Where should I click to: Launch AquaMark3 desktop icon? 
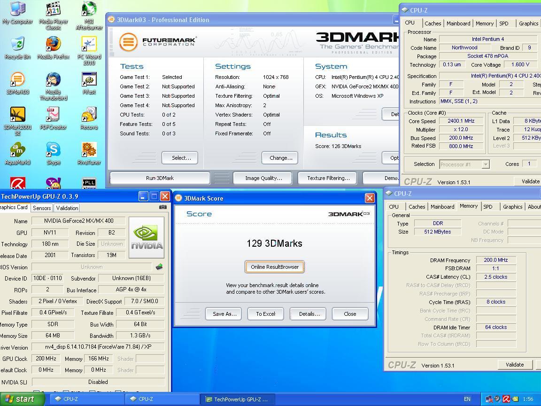[x=17, y=154]
